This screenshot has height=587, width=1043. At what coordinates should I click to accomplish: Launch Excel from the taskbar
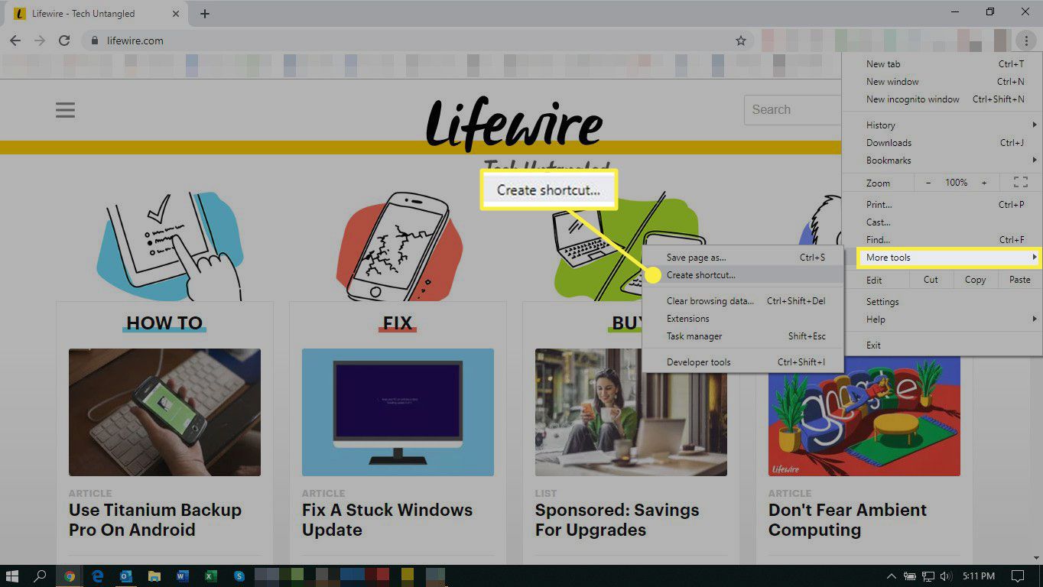(211, 576)
